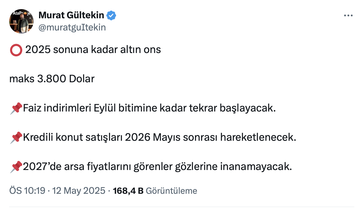Click the blue verified badge
Image resolution: width=364 pixels, height=209 pixels.
(x=111, y=15)
